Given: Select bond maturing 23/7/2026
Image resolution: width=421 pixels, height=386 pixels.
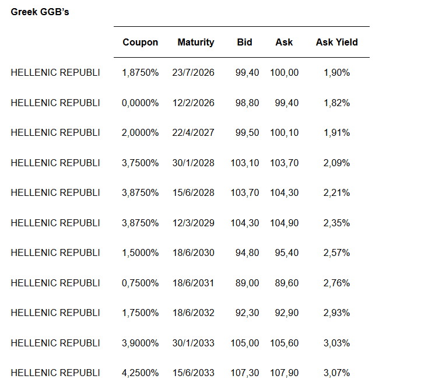Looking at the screenshot, I should [x=193, y=72].
